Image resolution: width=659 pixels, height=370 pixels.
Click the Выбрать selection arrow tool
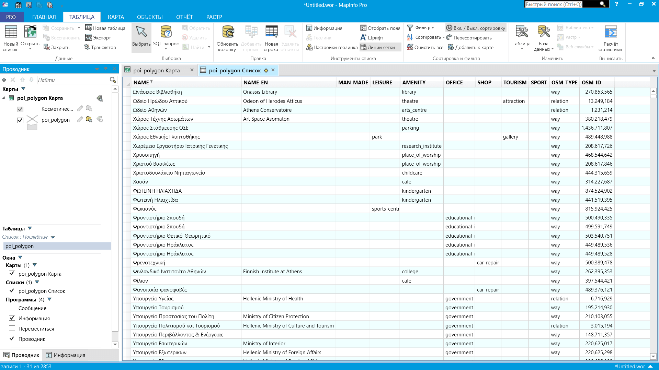(x=141, y=37)
